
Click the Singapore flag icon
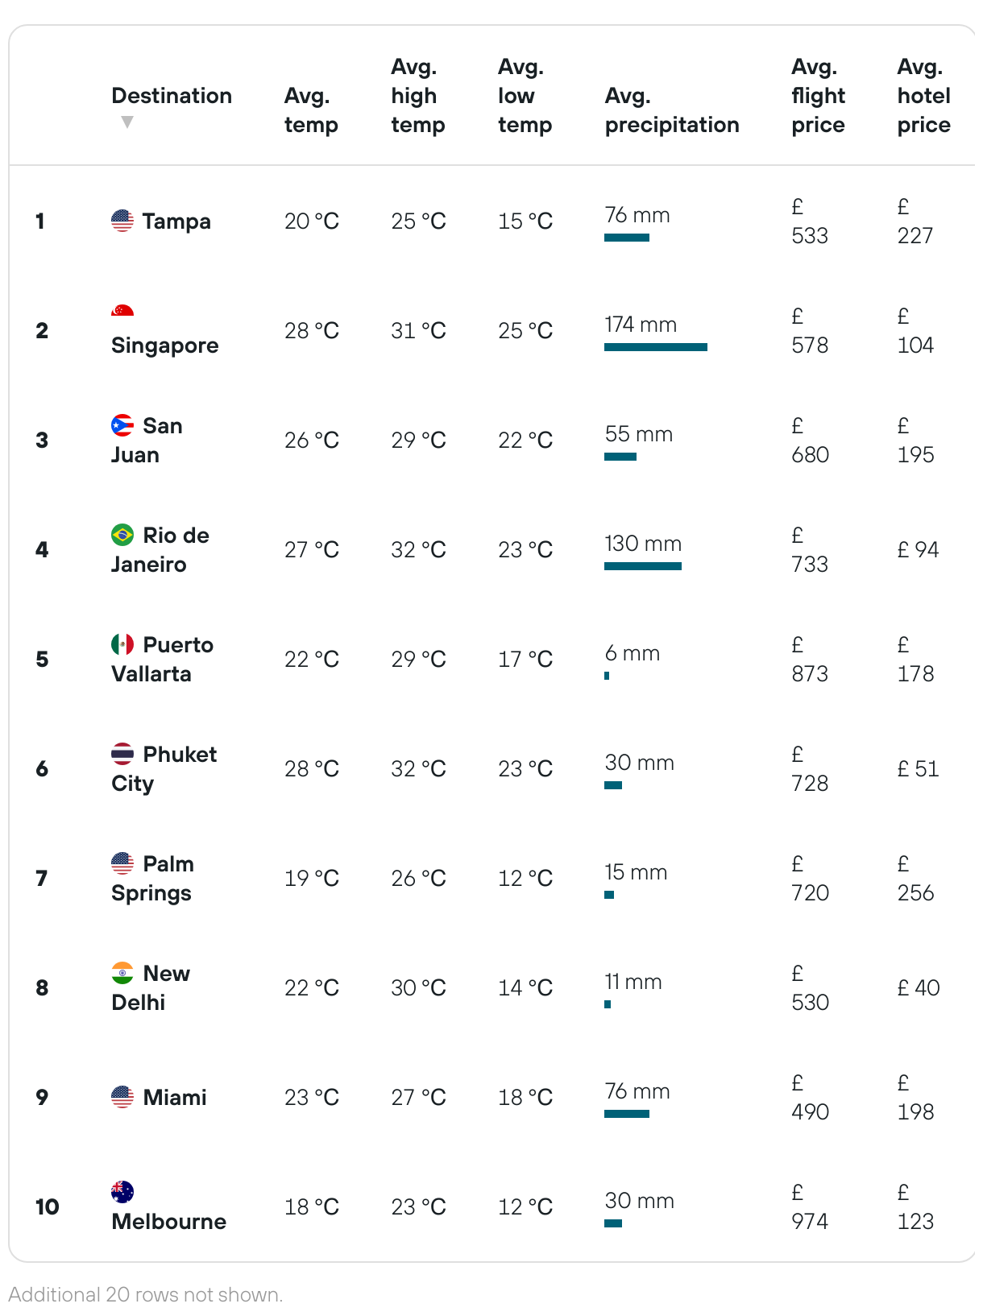(x=122, y=310)
